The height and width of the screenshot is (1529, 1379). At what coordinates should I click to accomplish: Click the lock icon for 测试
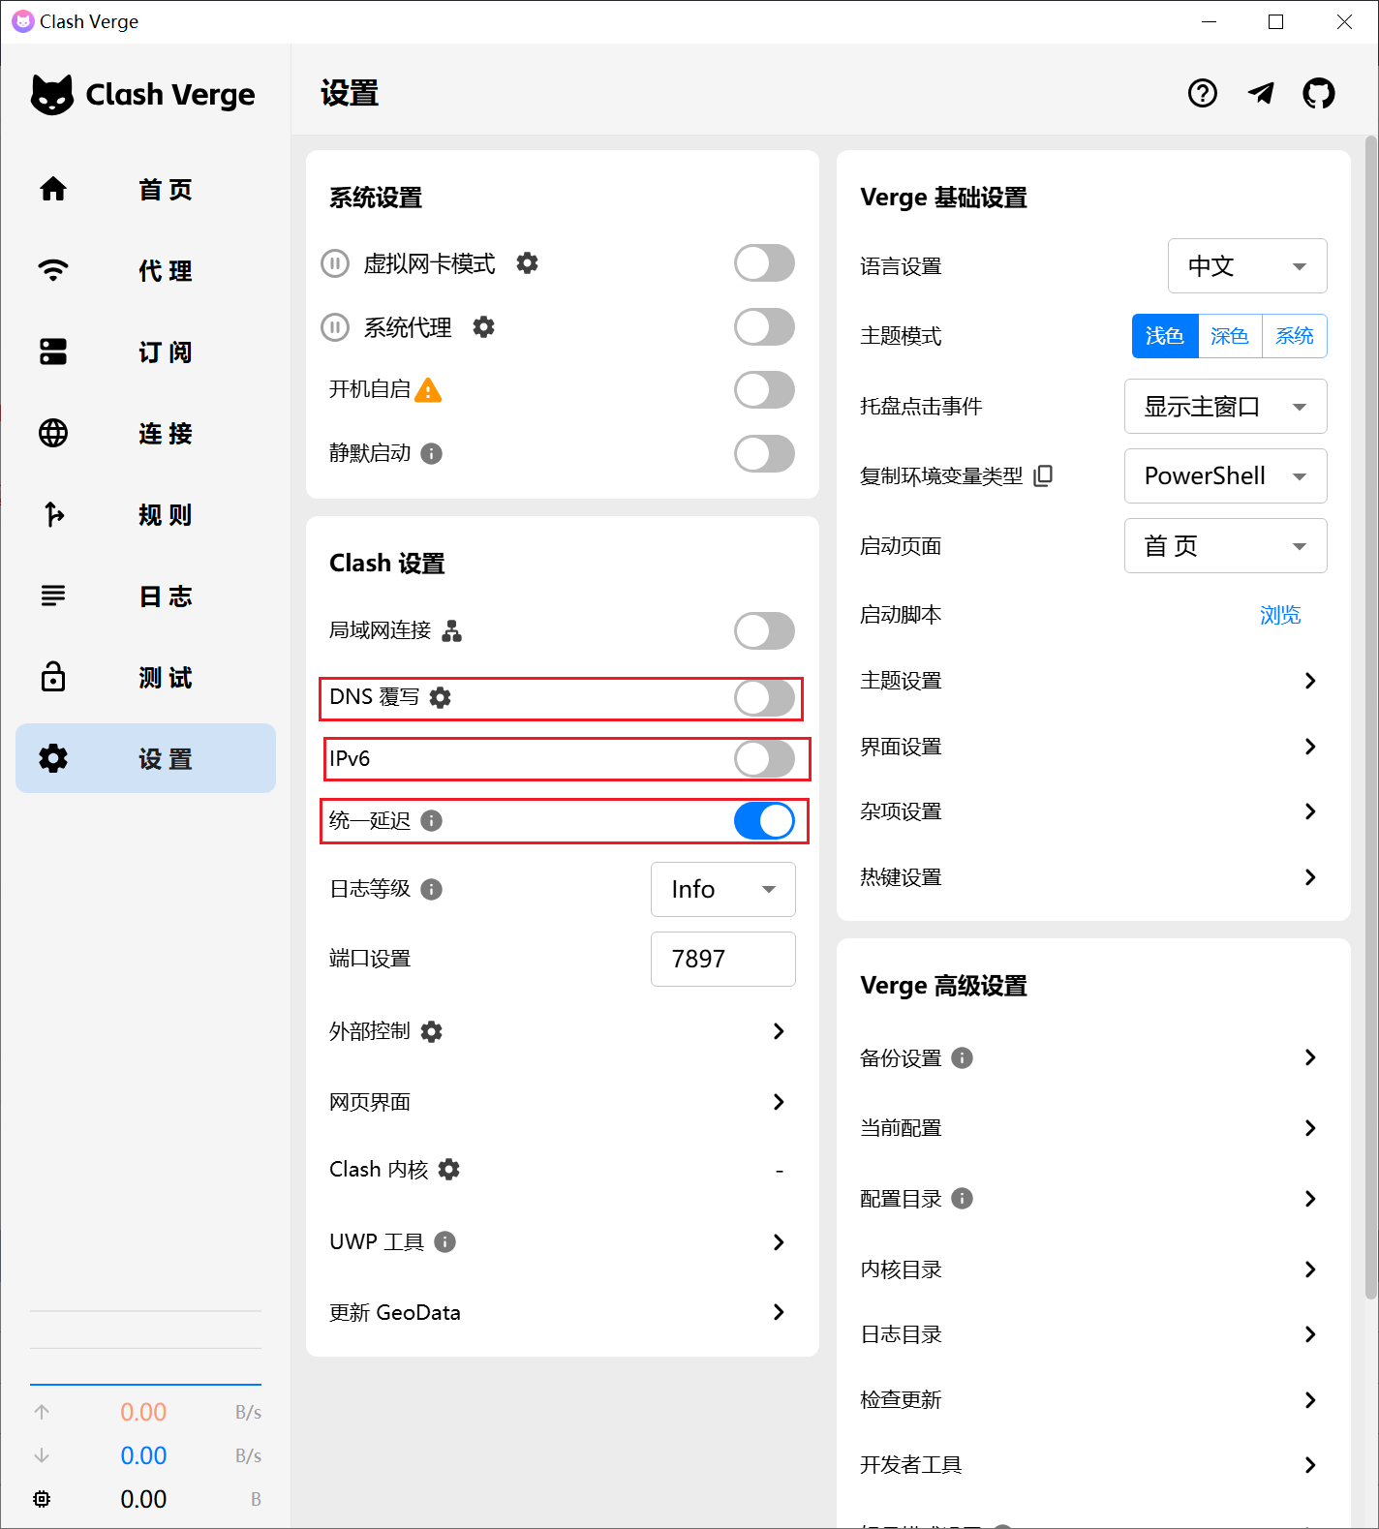(53, 676)
